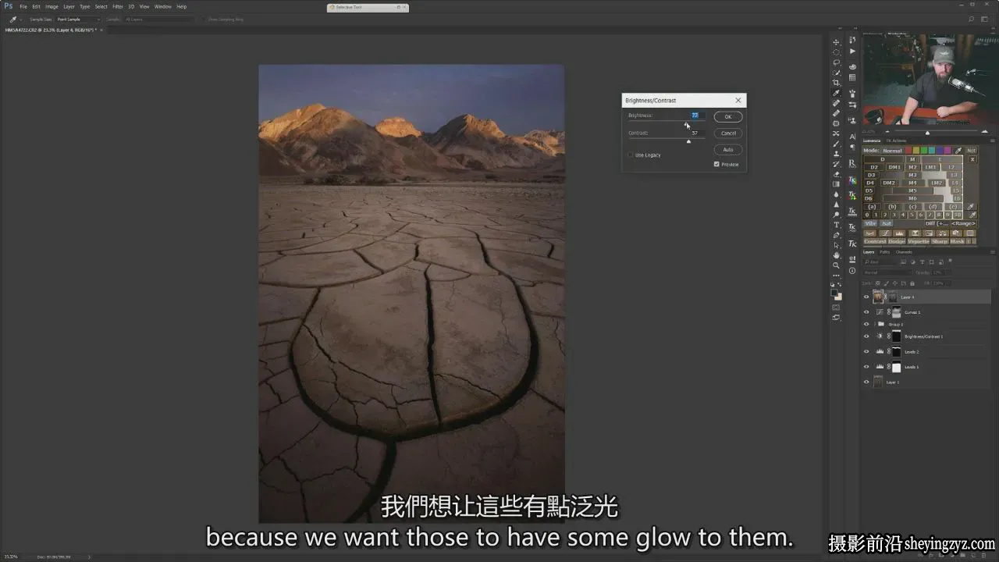
Task: Open the Filter menu
Action: coord(117,6)
